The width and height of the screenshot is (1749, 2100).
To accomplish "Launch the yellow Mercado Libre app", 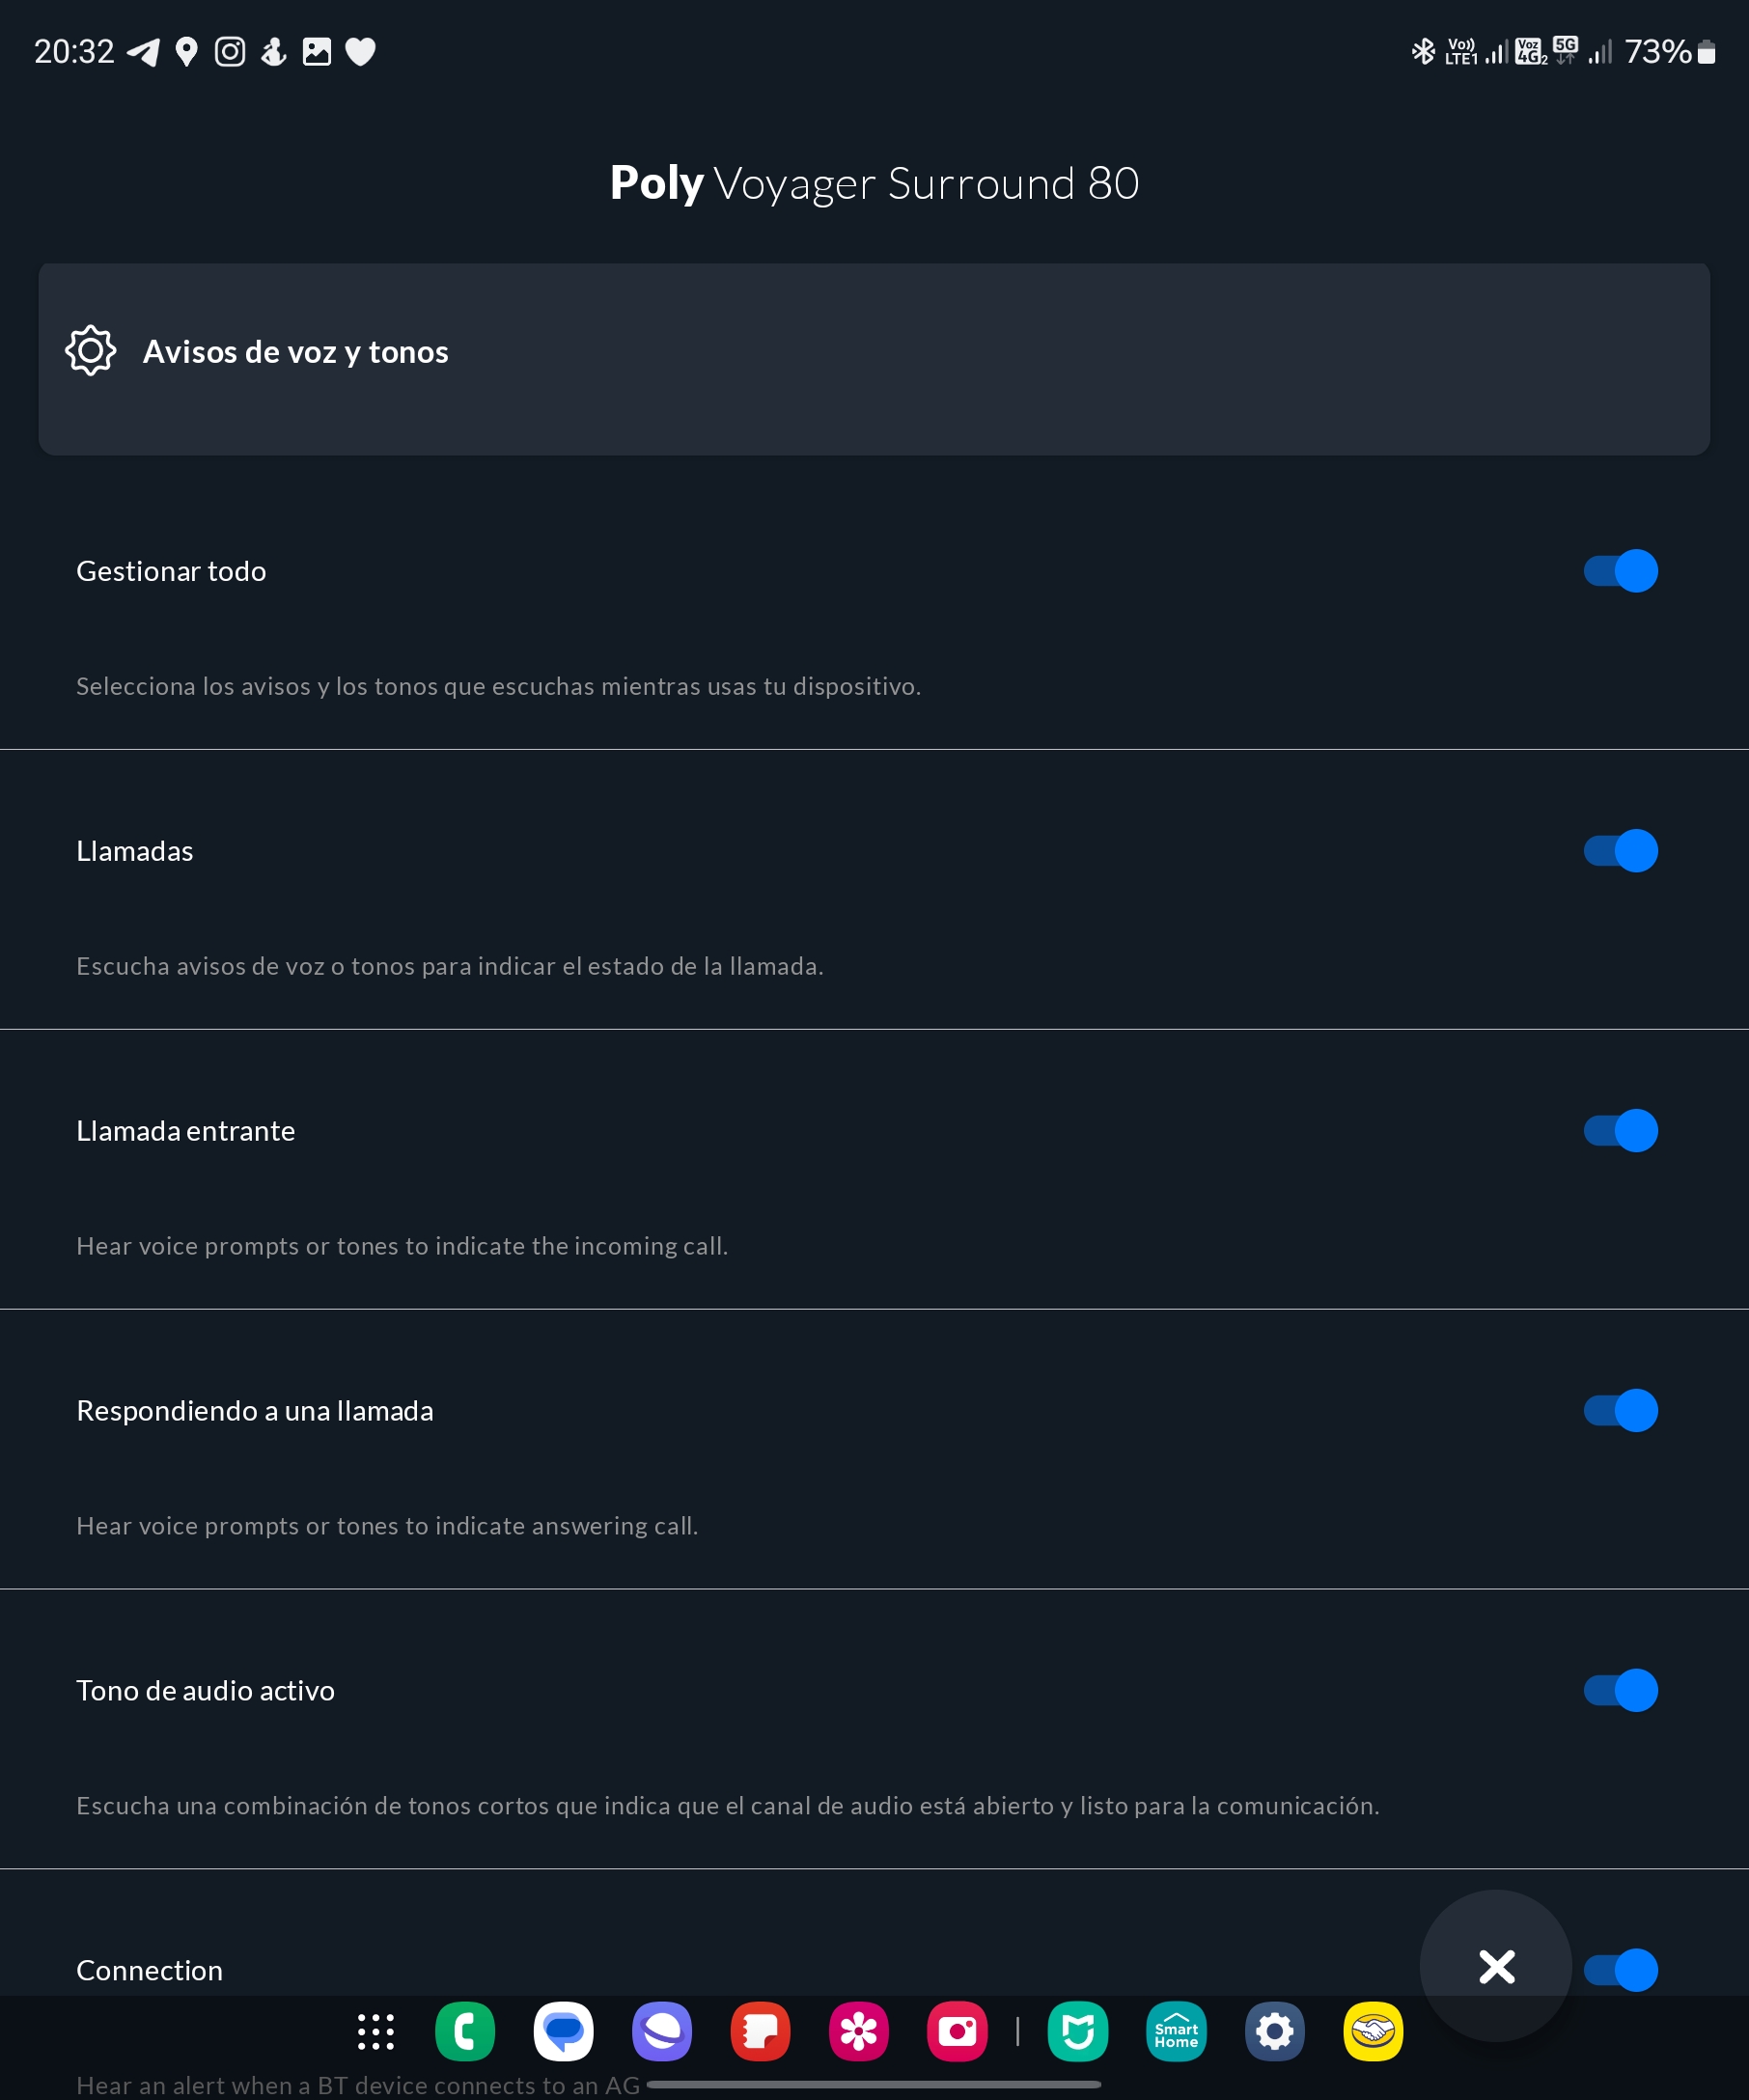I will point(1373,2032).
